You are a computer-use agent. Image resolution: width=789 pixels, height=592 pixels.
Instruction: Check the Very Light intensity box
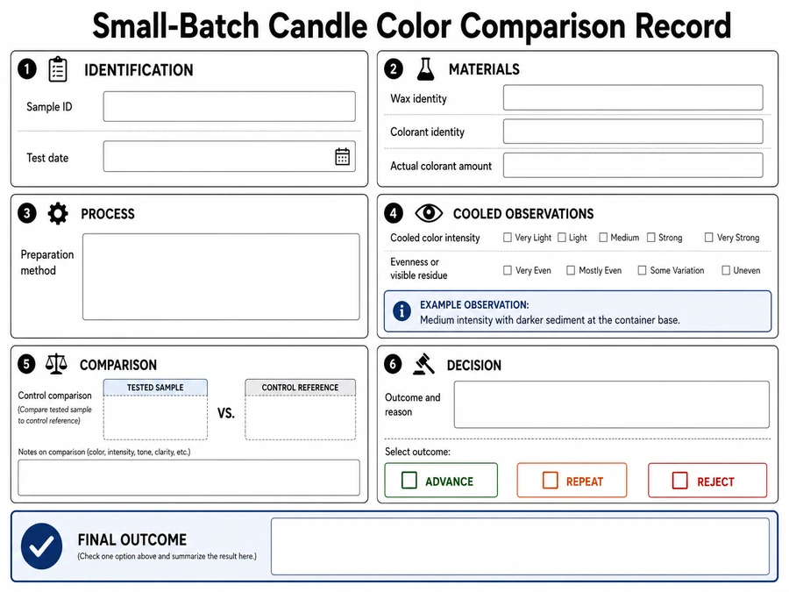(x=508, y=237)
